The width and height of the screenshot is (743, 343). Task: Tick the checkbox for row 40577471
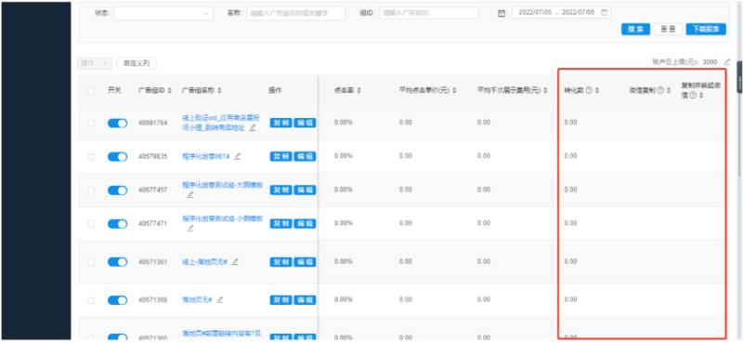tap(91, 223)
